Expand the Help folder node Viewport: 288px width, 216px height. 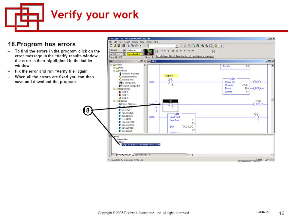pyautogui.click(x=114, y=68)
